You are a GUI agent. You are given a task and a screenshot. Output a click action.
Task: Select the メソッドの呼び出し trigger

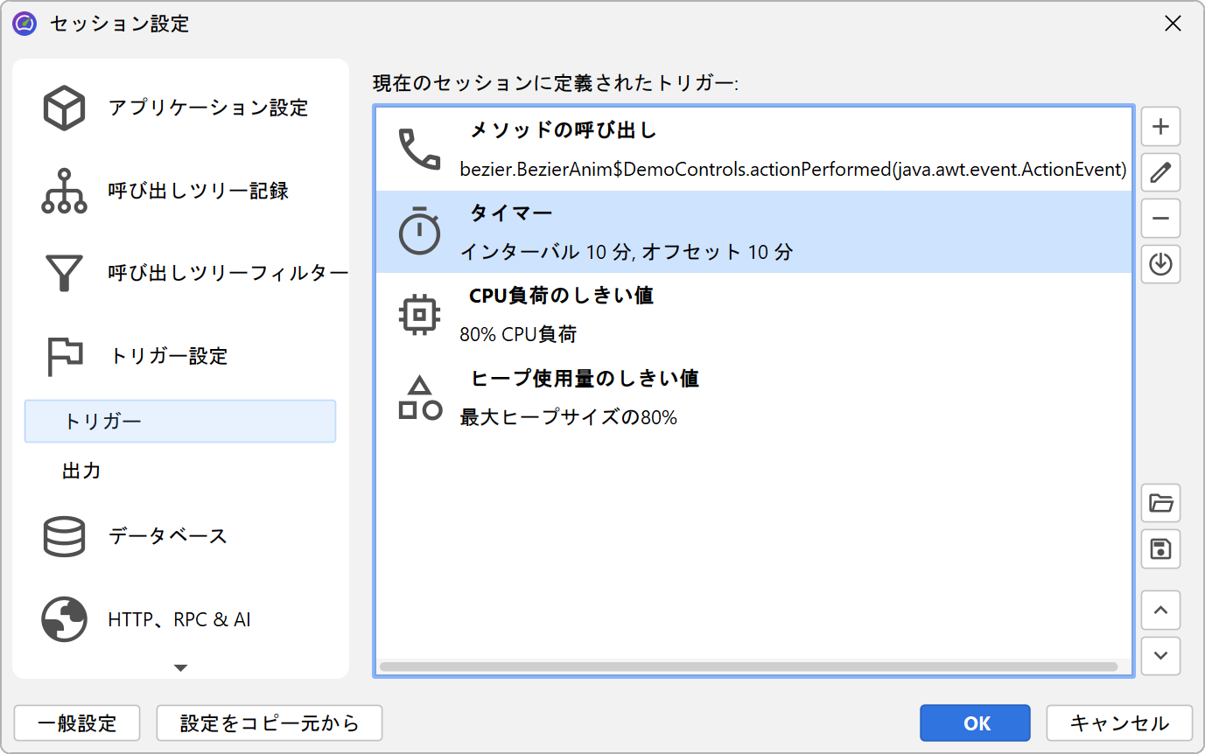pos(753,150)
